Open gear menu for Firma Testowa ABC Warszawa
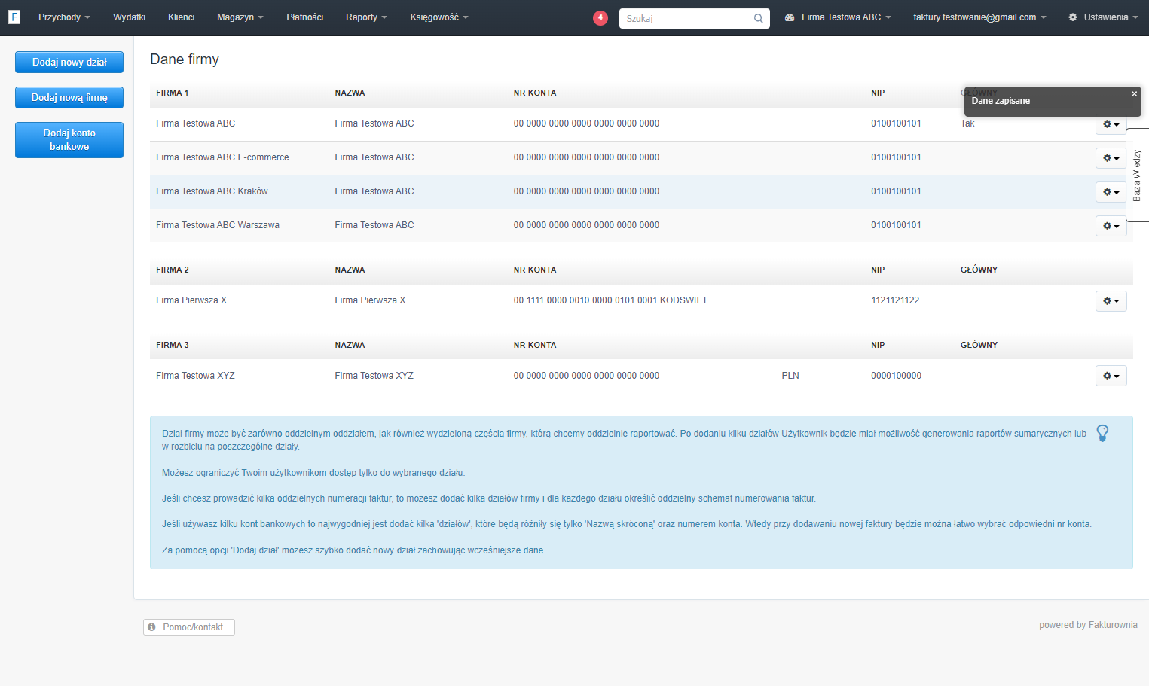 (x=1111, y=226)
